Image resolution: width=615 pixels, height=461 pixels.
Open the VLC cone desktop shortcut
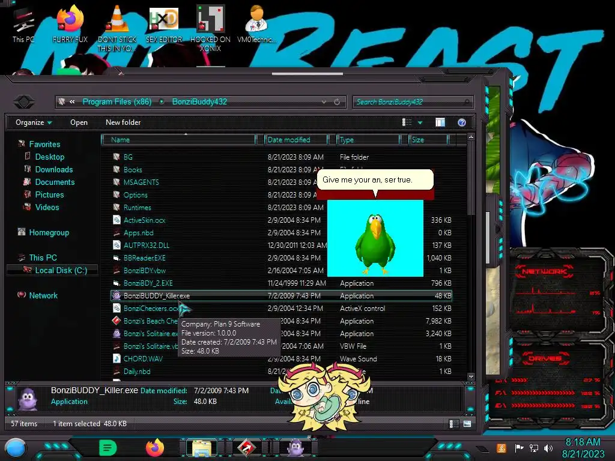pyautogui.click(x=117, y=28)
